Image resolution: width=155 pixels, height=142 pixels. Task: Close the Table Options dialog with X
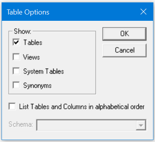click(x=143, y=12)
